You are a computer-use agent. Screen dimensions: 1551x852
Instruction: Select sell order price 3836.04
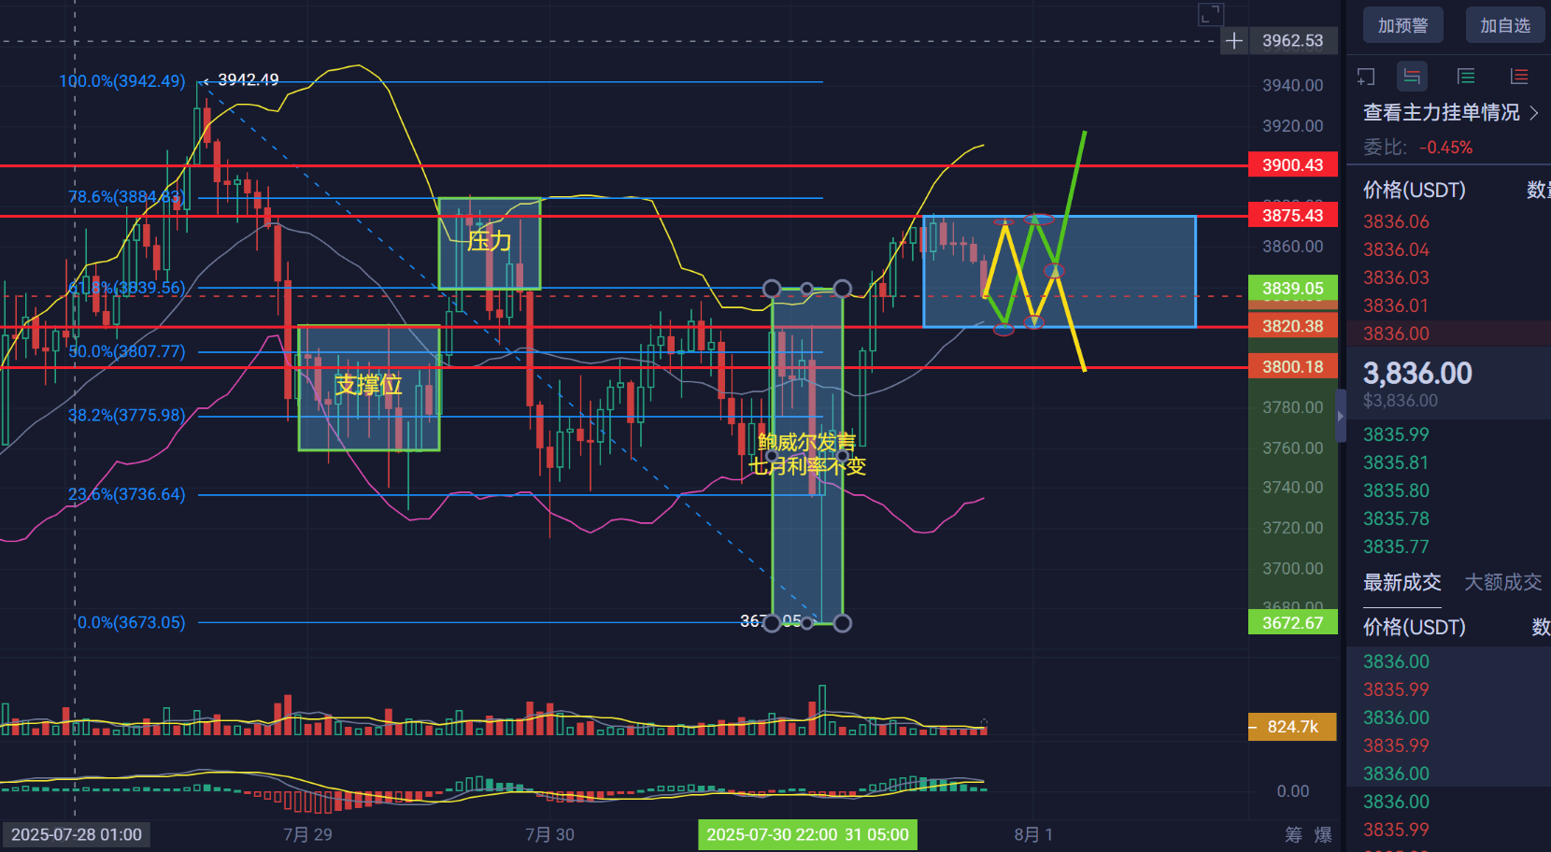[1396, 249]
